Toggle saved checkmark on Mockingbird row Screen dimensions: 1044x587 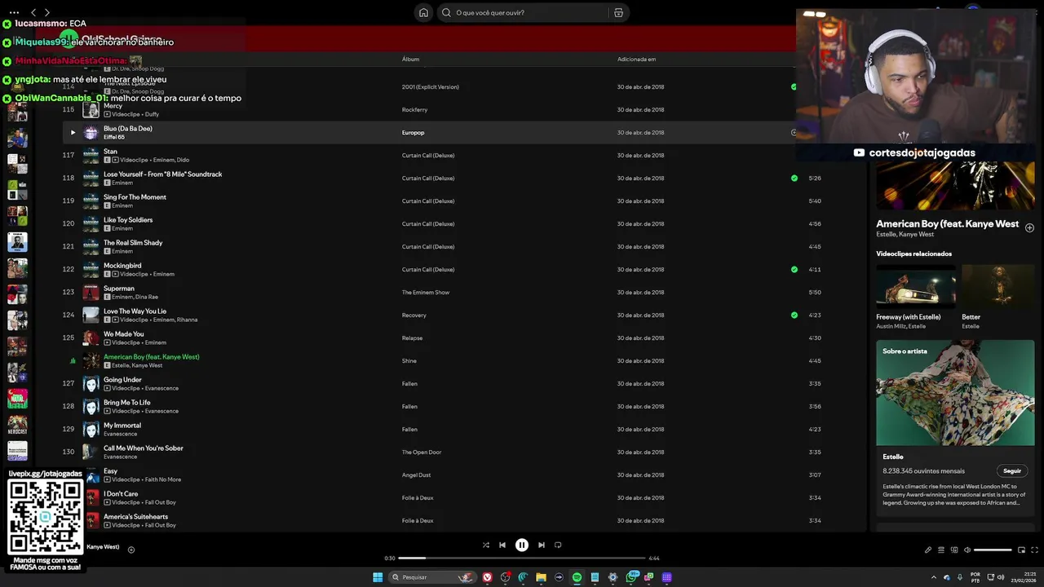[x=794, y=270]
